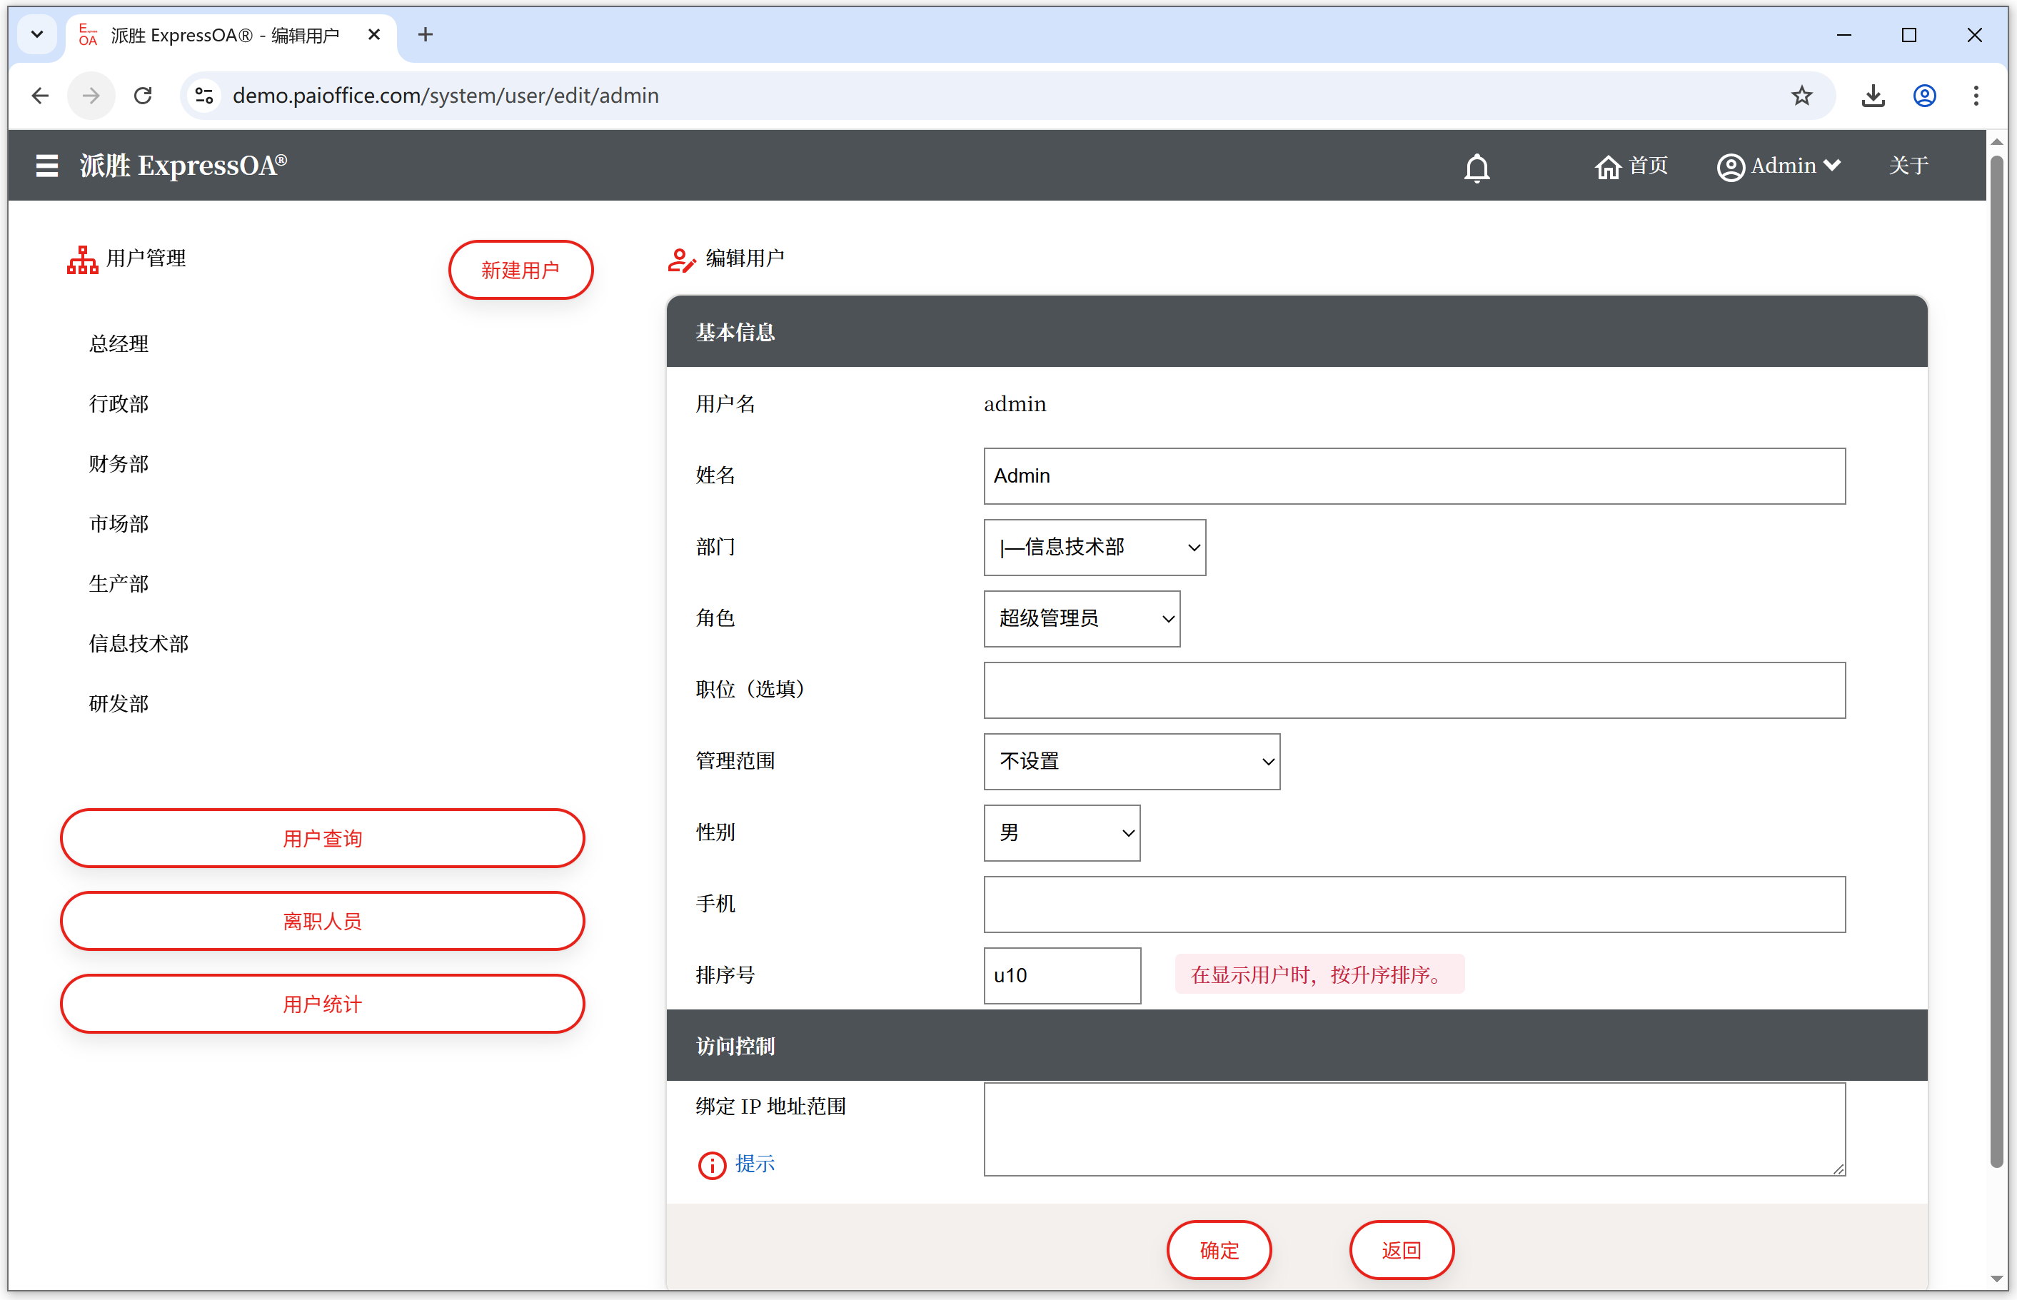The width and height of the screenshot is (2017, 1300).
Task: Expand the Admin user dropdown
Action: pyautogui.click(x=1779, y=166)
